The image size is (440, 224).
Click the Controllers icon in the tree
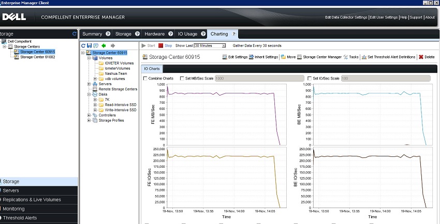(x=95, y=115)
